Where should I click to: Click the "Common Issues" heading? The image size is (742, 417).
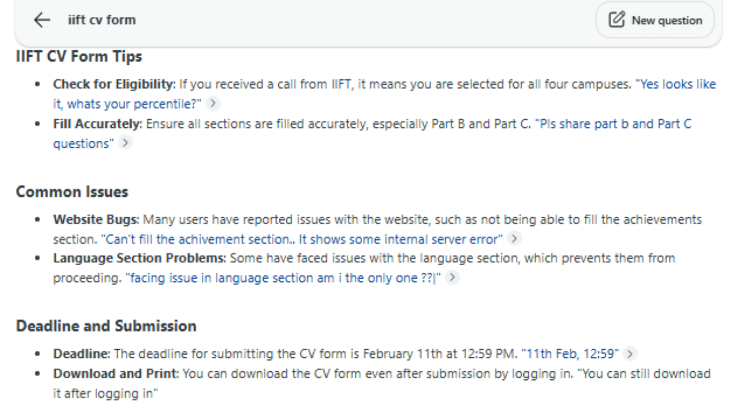72,192
